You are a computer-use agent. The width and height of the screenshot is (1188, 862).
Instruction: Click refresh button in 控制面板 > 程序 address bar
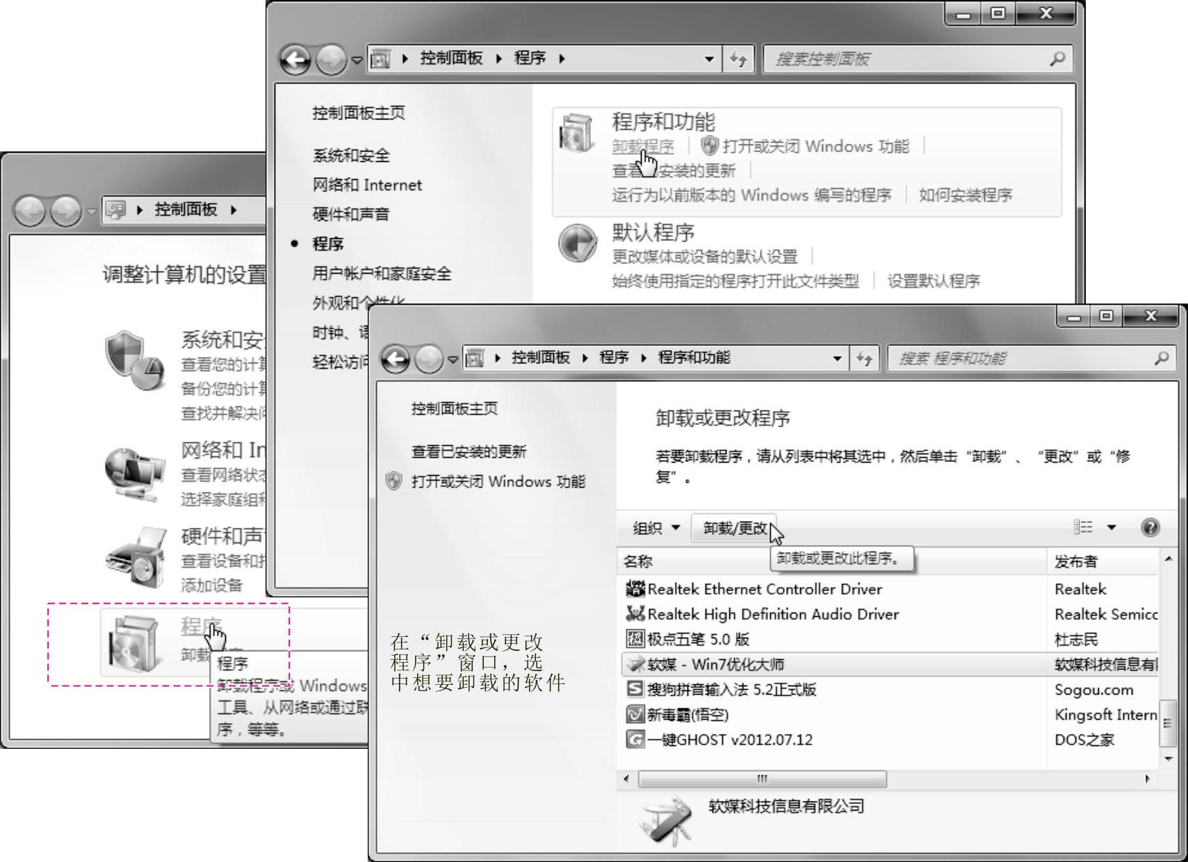[x=738, y=59]
